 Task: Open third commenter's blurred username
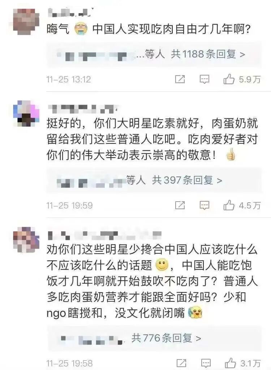coord(104,235)
